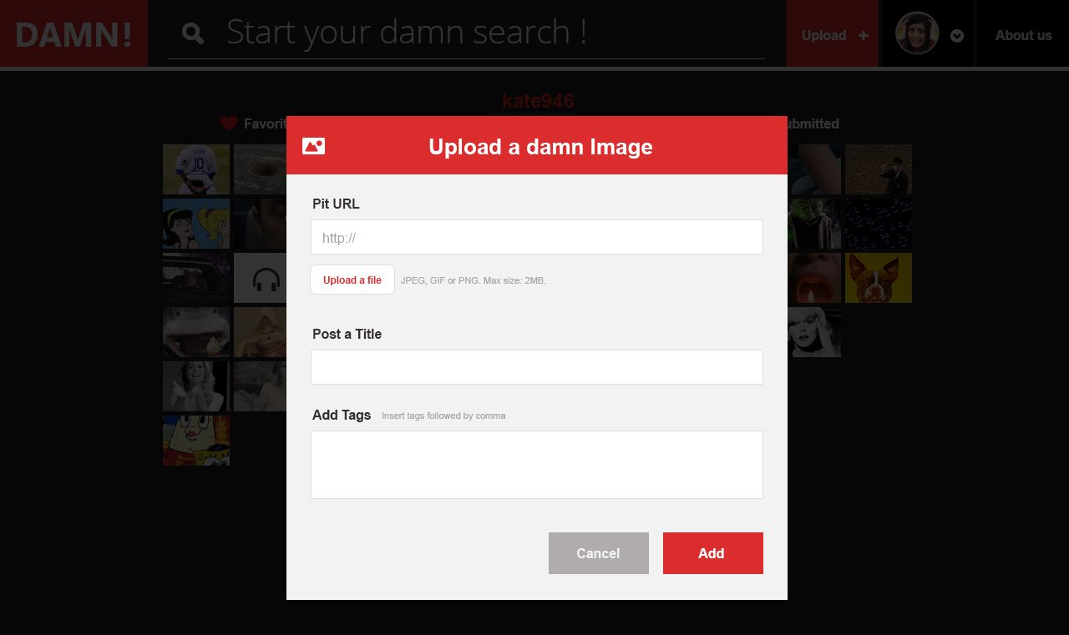Focus the Add Tags text area
This screenshot has width=1069, height=635.
[x=537, y=465]
